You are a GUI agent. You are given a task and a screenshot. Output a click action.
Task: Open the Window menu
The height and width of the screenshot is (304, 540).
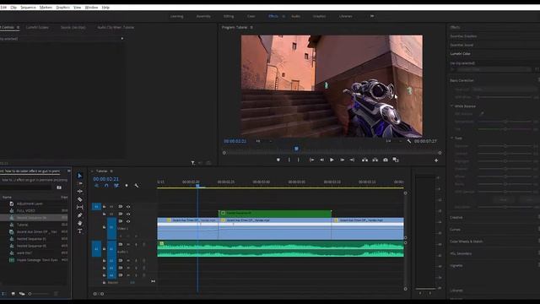click(91, 8)
